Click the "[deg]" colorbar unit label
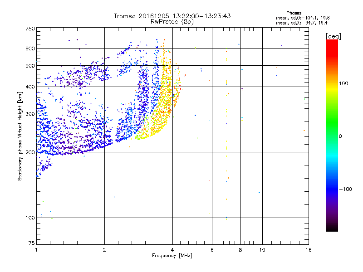Viewport: 363px width, 272px height. coord(333,36)
